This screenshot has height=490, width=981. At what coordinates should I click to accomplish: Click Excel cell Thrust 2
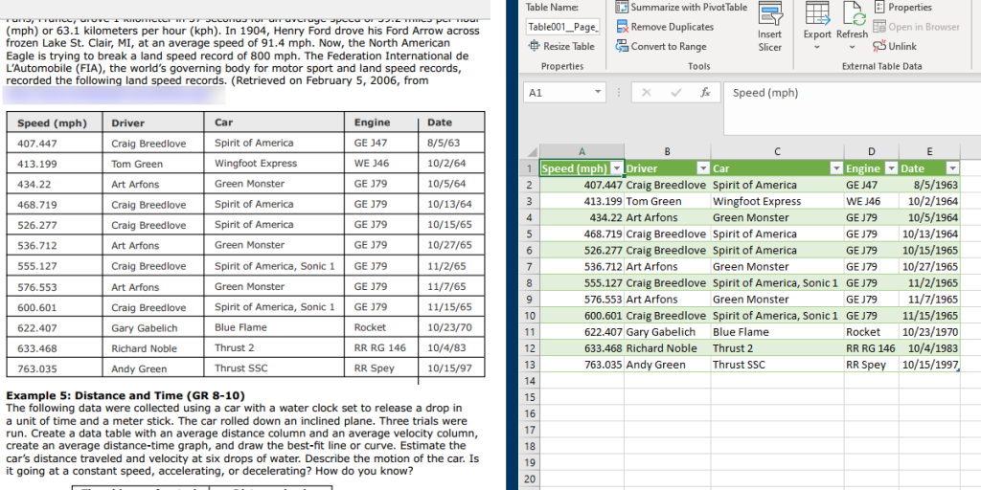point(777,348)
